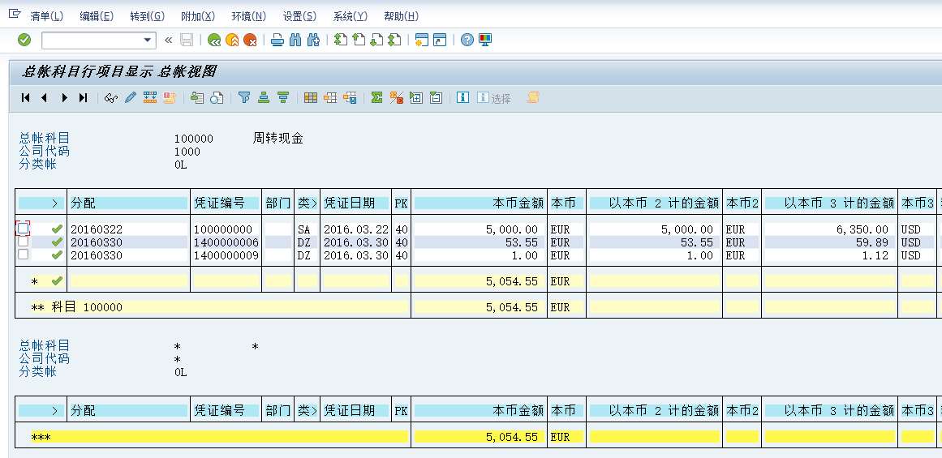Click the *** grand total row

click(214, 437)
